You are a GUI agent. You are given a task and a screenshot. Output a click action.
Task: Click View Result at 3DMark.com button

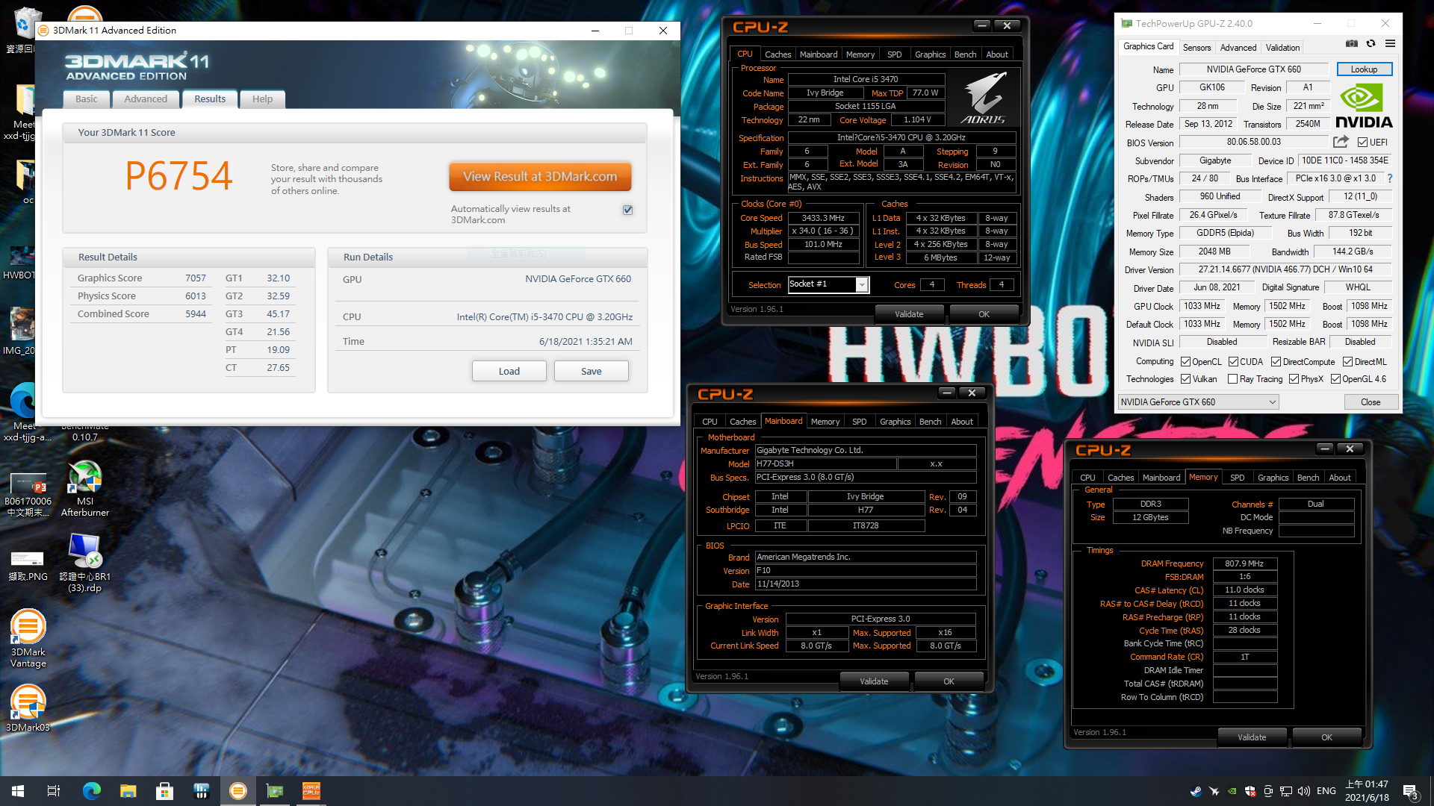(540, 177)
